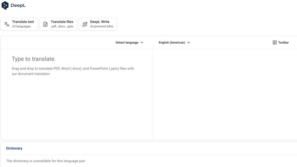
Task: Select the DeepL Write tab label
Action: point(99,22)
